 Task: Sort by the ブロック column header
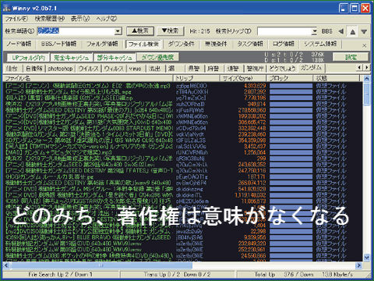pyautogui.click(x=290, y=78)
